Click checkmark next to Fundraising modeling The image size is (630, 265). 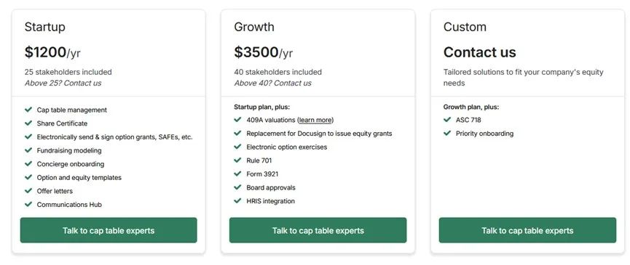pyautogui.click(x=28, y=150)
